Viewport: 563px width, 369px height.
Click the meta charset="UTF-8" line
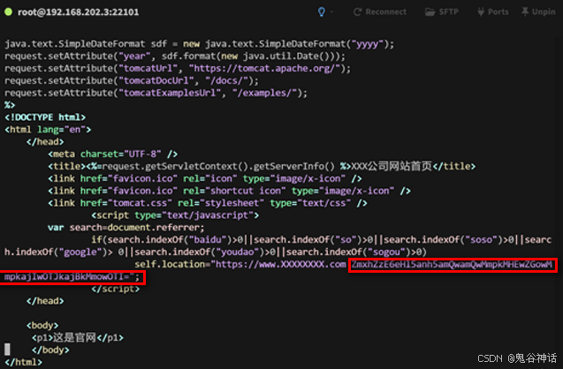point(113,154)
